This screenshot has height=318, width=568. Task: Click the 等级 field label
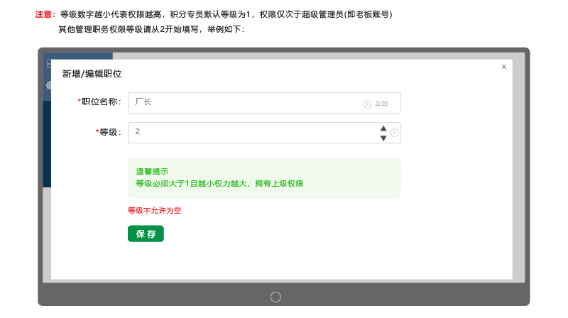[109, 132]
